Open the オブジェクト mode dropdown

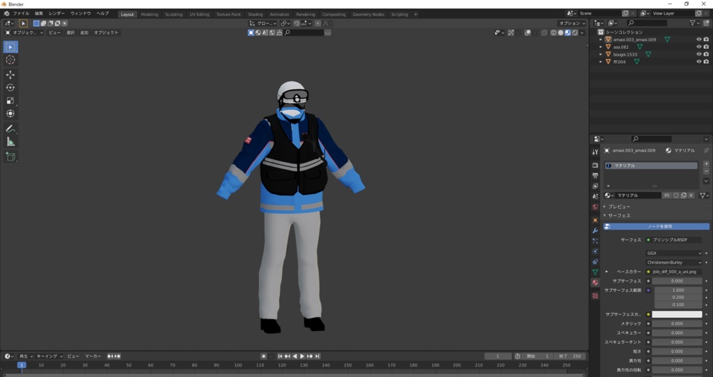(x=24, y=33)
